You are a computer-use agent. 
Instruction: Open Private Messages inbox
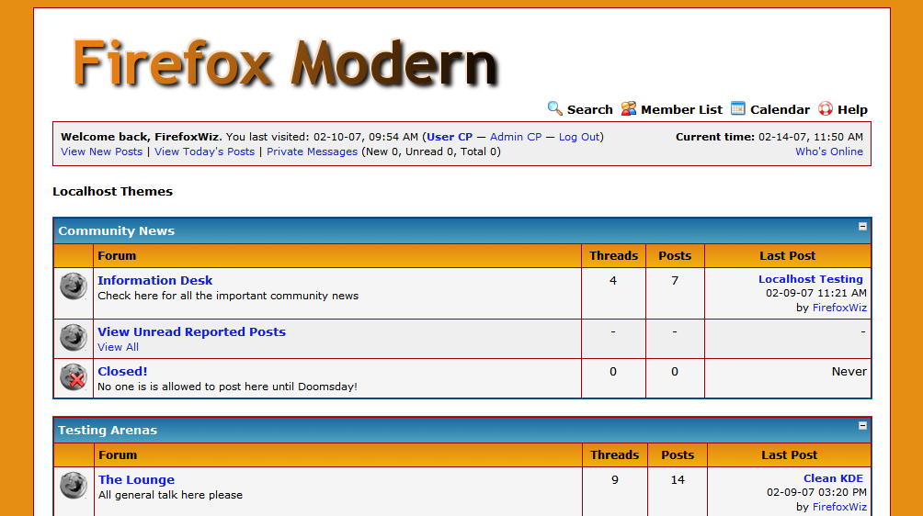tap(312, 151)
